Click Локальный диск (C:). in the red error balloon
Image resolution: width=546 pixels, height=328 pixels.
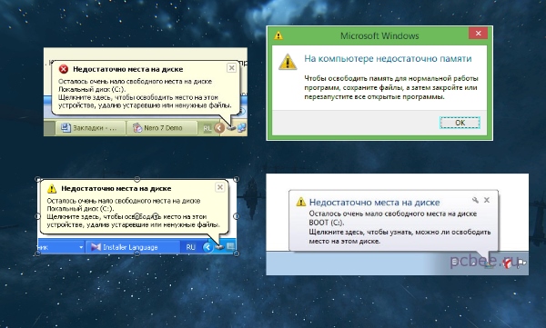(x=92, y=89)
